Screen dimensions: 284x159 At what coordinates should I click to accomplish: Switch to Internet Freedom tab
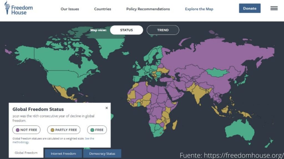click(x=64, y=153)
